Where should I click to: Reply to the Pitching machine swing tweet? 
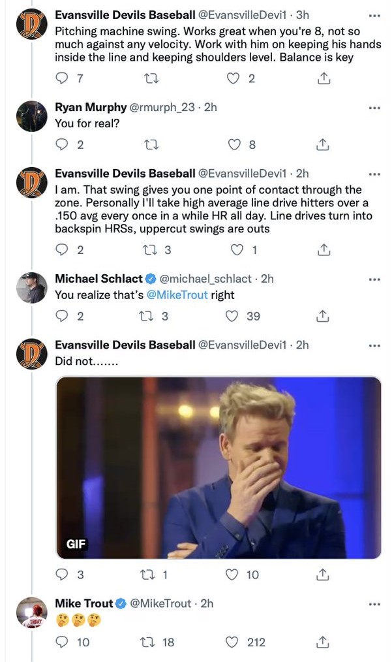(x=63, y=79)
